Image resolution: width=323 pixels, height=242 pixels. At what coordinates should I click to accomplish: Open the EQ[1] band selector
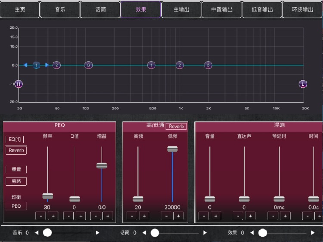click(x=15, y=139)
